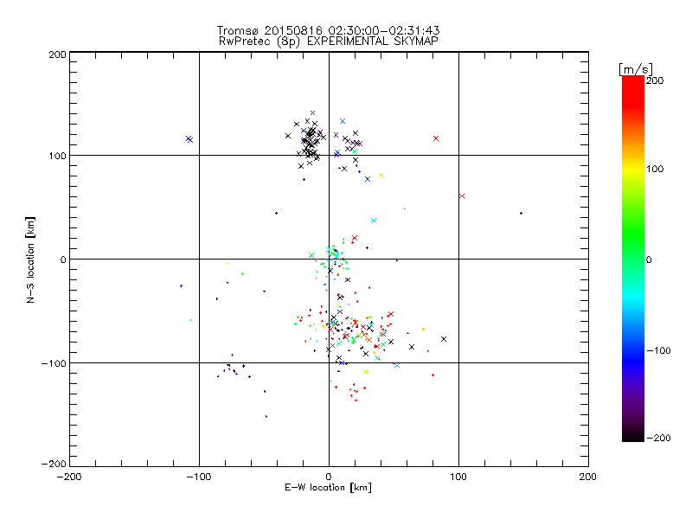692x519 pixels.
Task: Click the x-axis tick label '-100'
Action: (199, 477)
